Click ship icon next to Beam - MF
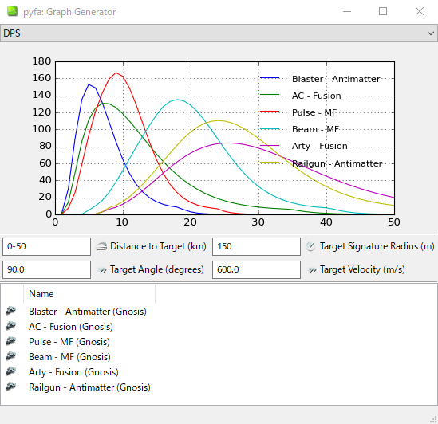The image size is (438, 424). tap(11, 356)
